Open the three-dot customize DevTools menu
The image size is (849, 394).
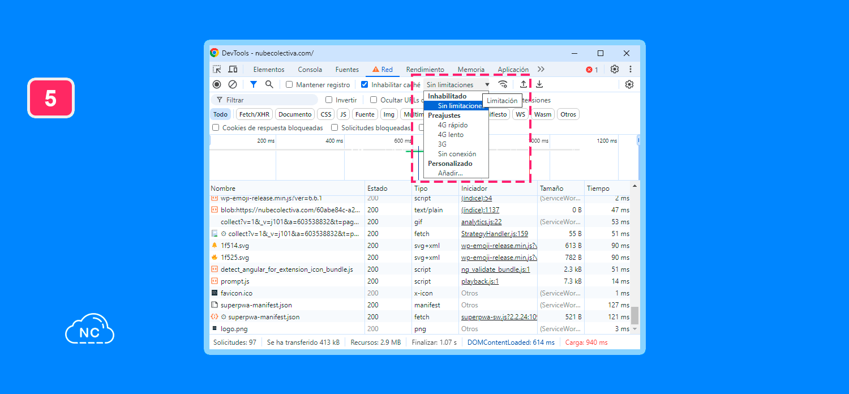(631, 69)
